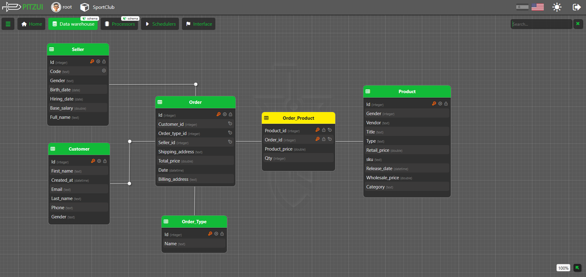Image resolution: width=586 pixels, height=277 pixels.
Task: Click the Order_Type table grid icon
Action: pyautogui.click(x=166, y=221)
